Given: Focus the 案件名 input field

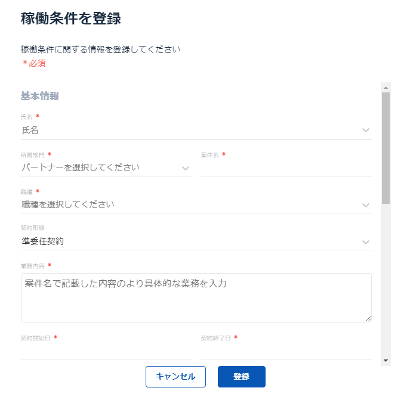Looking at the screenshot, I should [286, 168].
